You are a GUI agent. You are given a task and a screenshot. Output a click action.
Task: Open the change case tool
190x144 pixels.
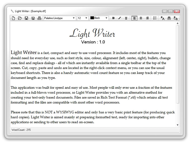pyautogui.click(x=163, y=18)
